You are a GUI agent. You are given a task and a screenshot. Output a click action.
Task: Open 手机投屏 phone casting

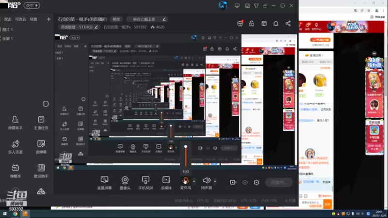click(145, 183)
